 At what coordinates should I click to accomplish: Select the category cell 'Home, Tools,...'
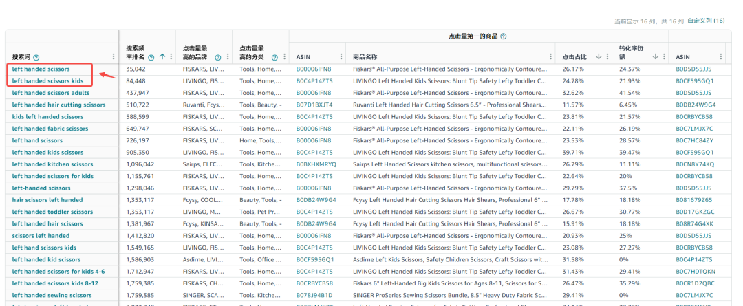click(x=260, y=141)
